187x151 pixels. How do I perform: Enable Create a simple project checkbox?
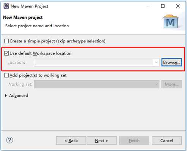(x=6, y=41)
